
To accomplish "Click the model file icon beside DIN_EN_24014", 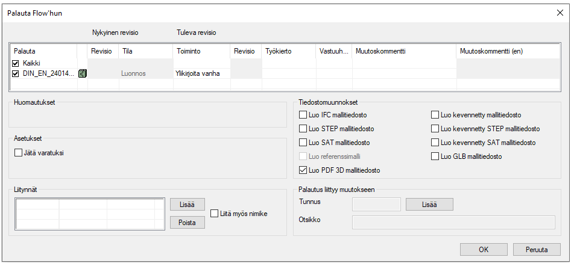I will (x=83, y=73).
